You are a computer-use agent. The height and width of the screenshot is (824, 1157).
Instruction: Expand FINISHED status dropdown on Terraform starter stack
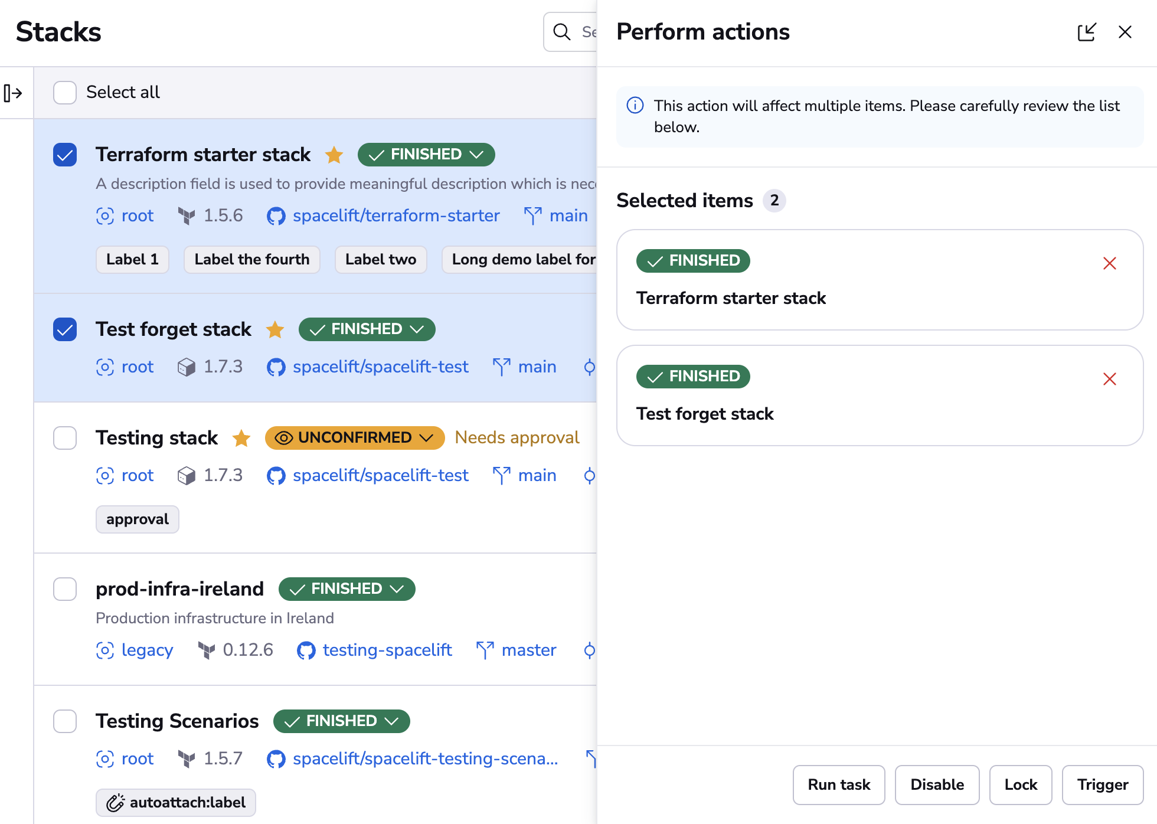478,155
